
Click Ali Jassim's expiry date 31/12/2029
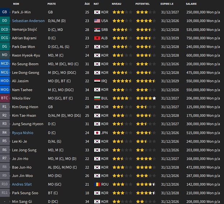pos(170,81)
